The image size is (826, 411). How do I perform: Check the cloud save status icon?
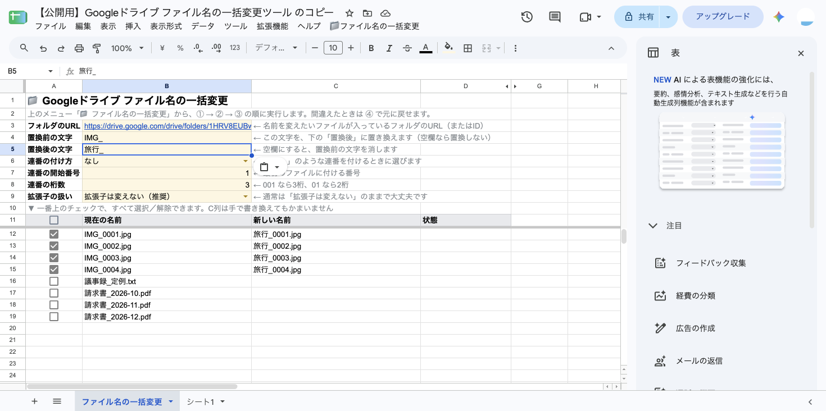(x=385, y=13)
